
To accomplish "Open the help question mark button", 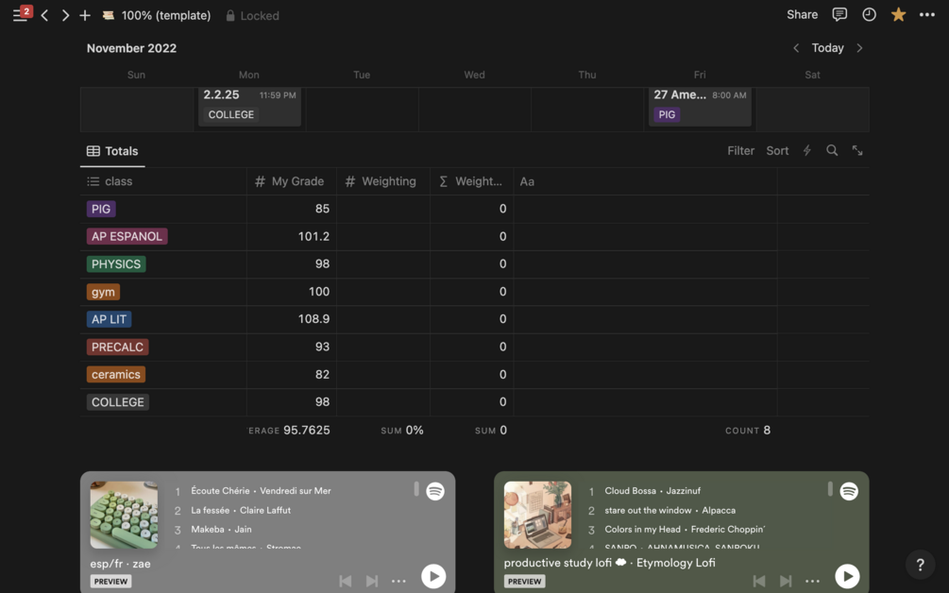I will coord(920,565).
